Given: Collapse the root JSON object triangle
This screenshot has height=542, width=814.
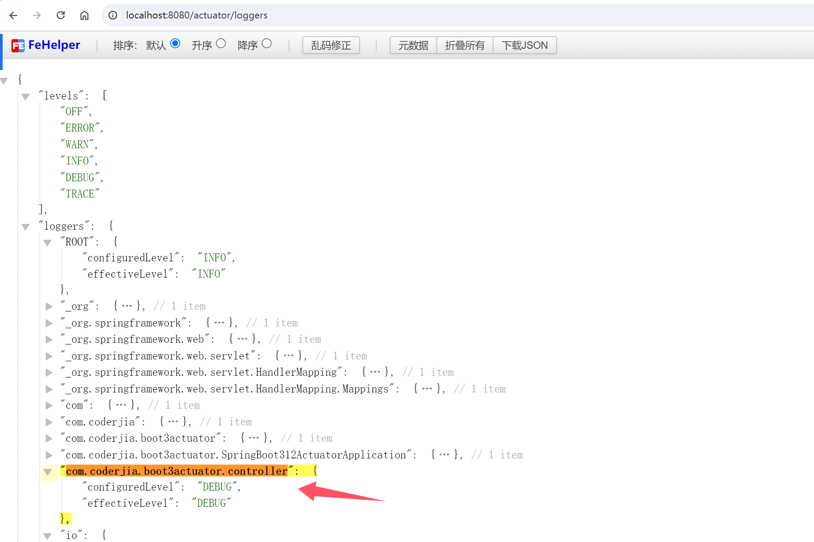Looking at the screenshot, I should point(4,81).
